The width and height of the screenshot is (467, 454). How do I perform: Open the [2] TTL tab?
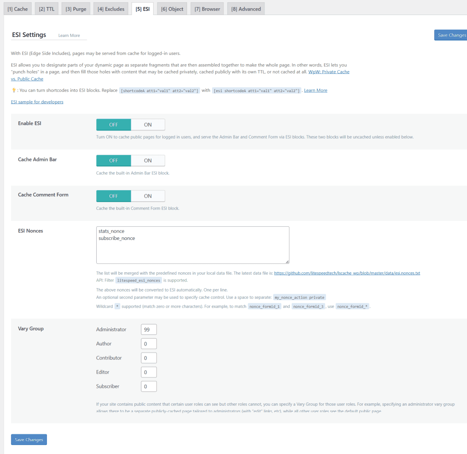pos(46,8)
